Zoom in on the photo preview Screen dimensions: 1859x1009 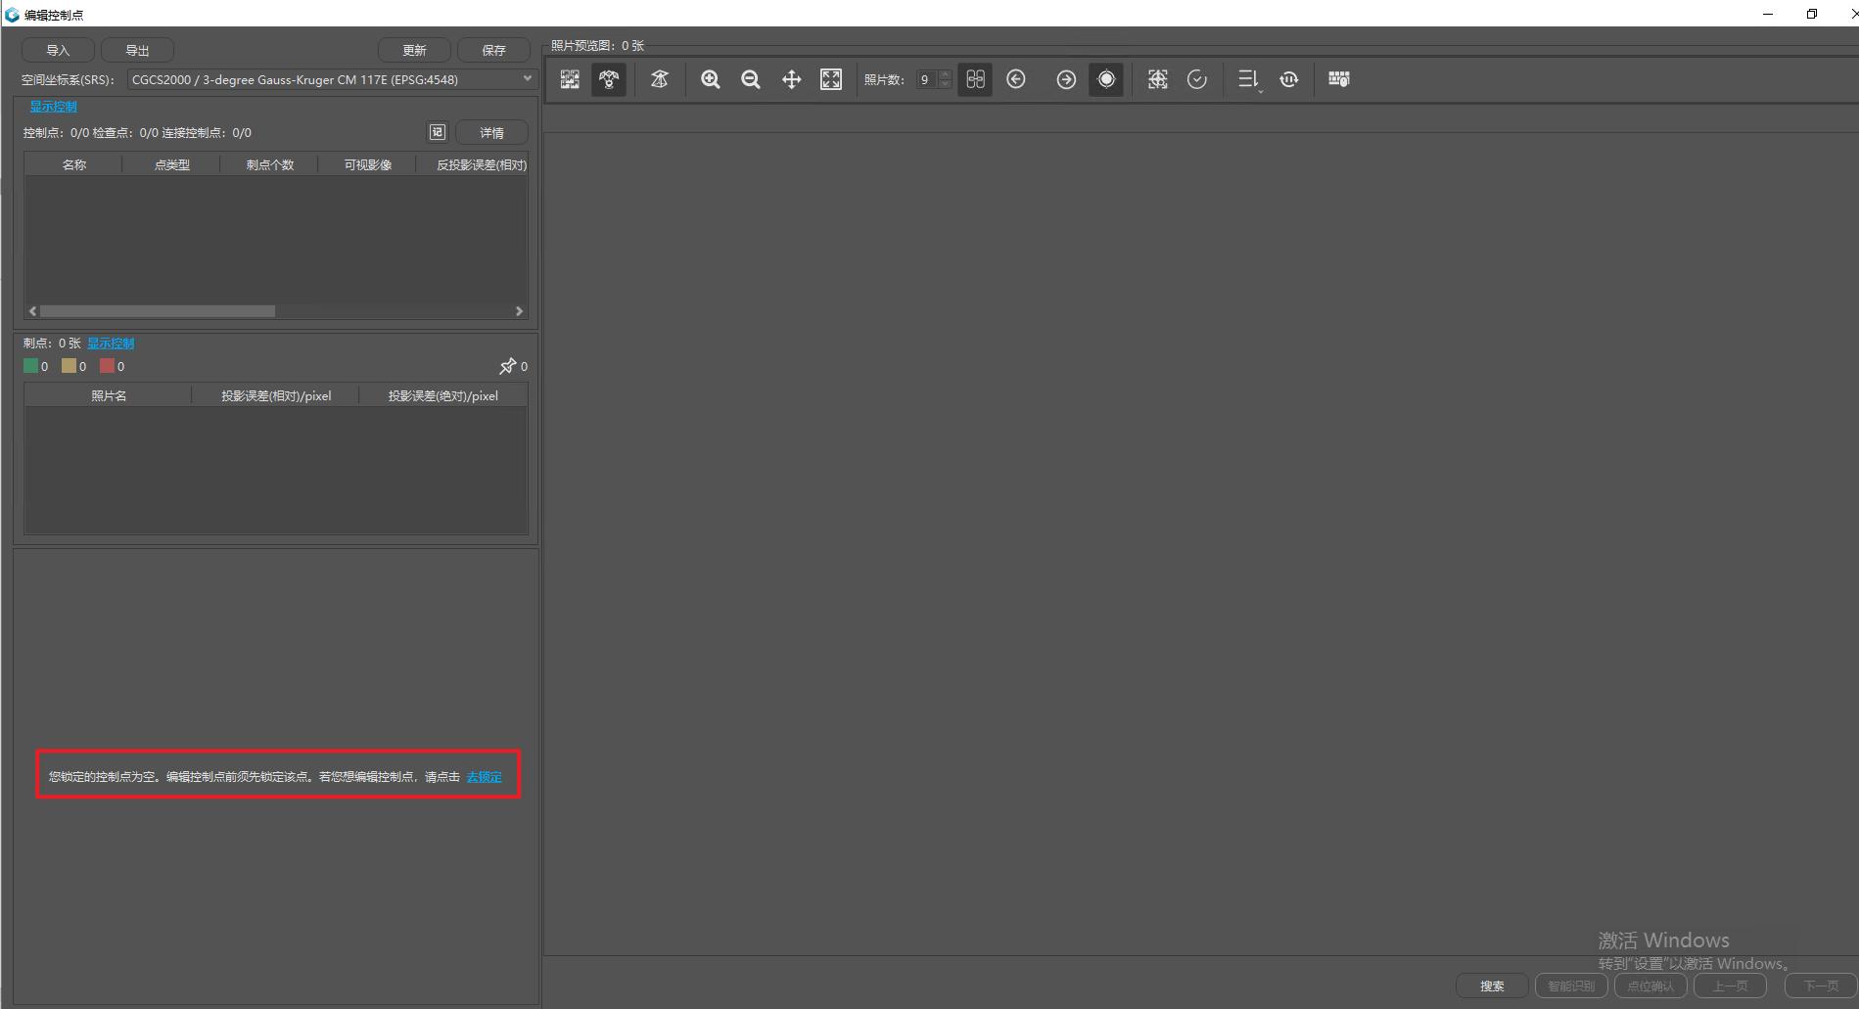711,79
